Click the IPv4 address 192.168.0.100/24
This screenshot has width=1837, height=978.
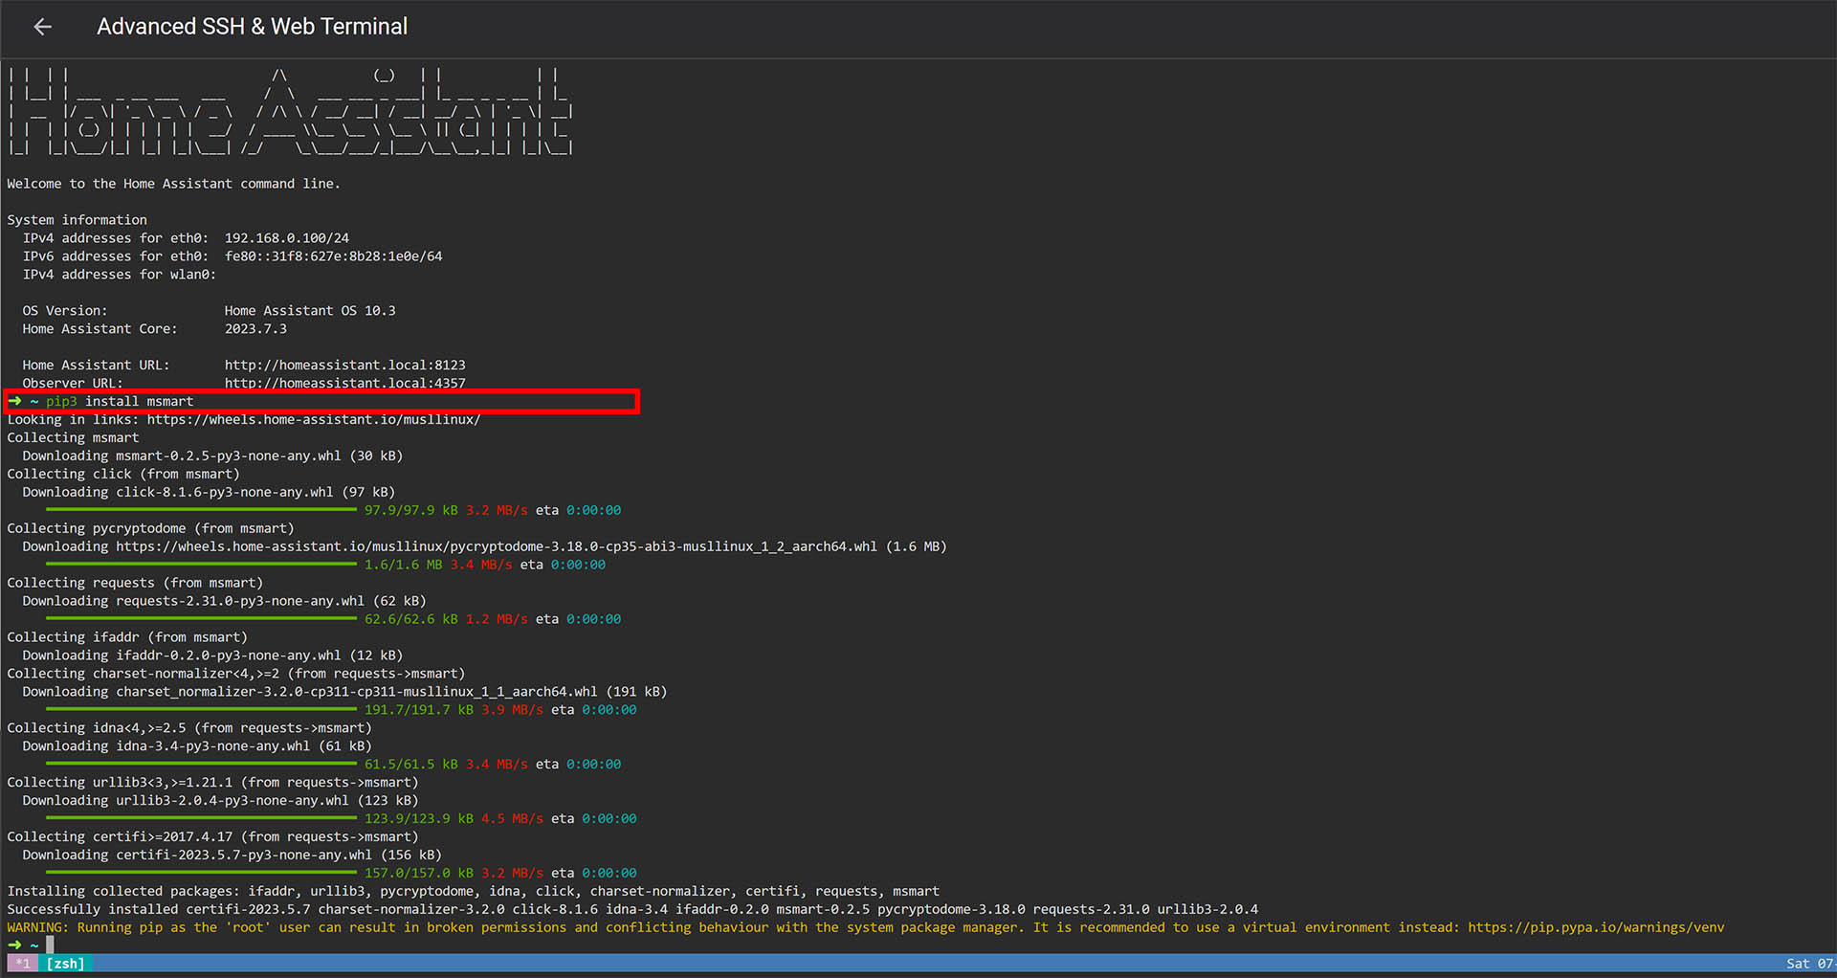tap(286, 237)
